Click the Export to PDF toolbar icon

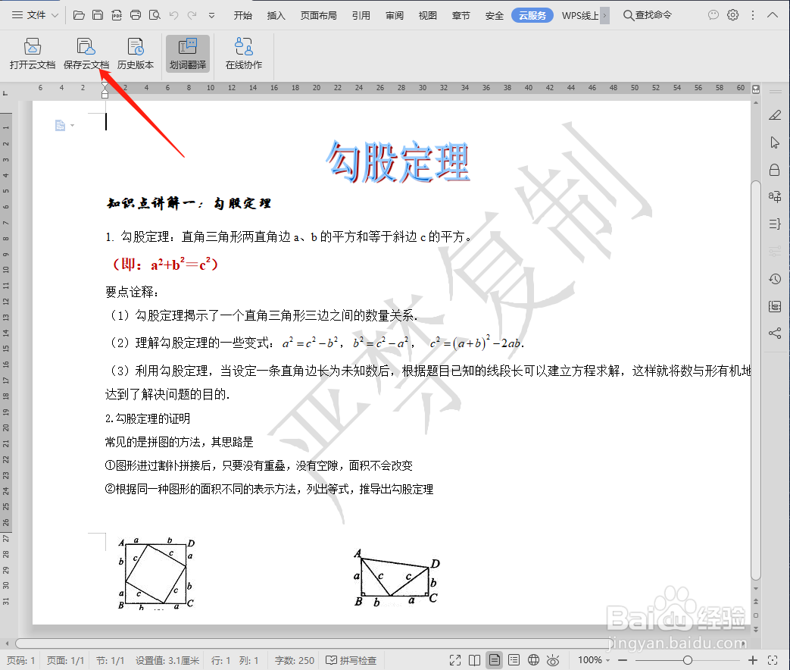[117, 14]
